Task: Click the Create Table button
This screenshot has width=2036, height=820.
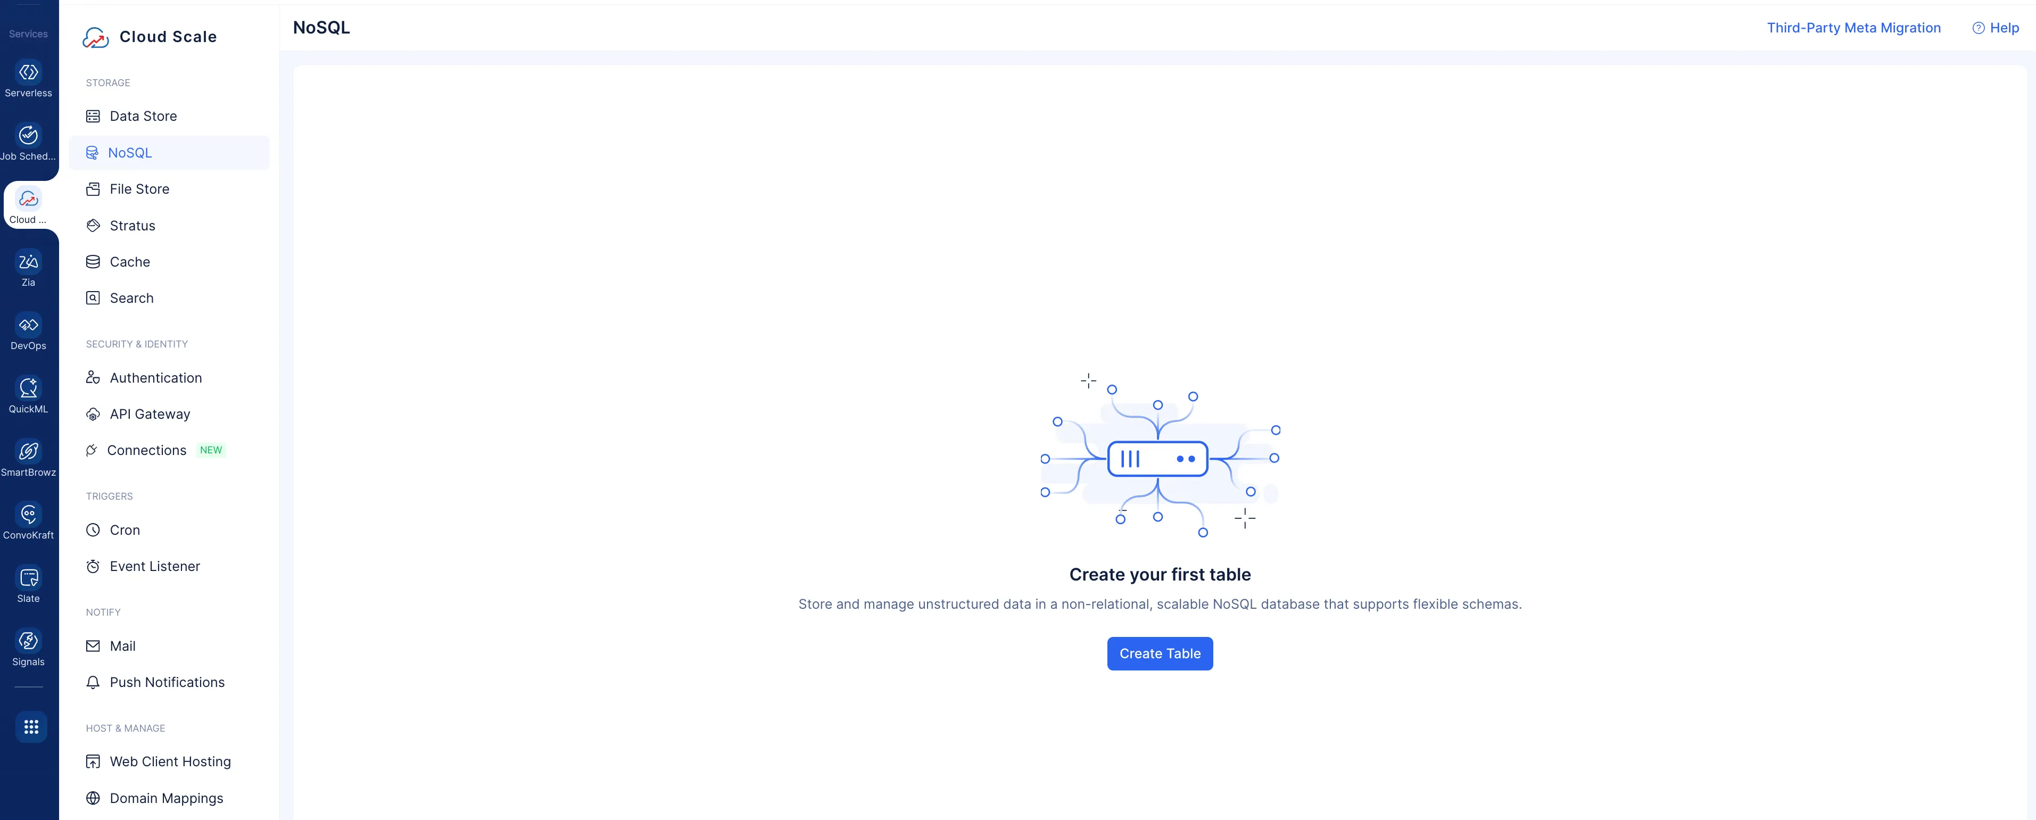Action: [1160, 653]
